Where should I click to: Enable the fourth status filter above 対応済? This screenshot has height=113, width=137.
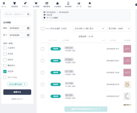(5, 65)
